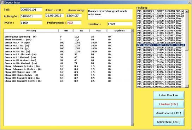Click the Sensor Nr: LA TA row label
The height and width of the screenshot is (130, 192).
17,43
